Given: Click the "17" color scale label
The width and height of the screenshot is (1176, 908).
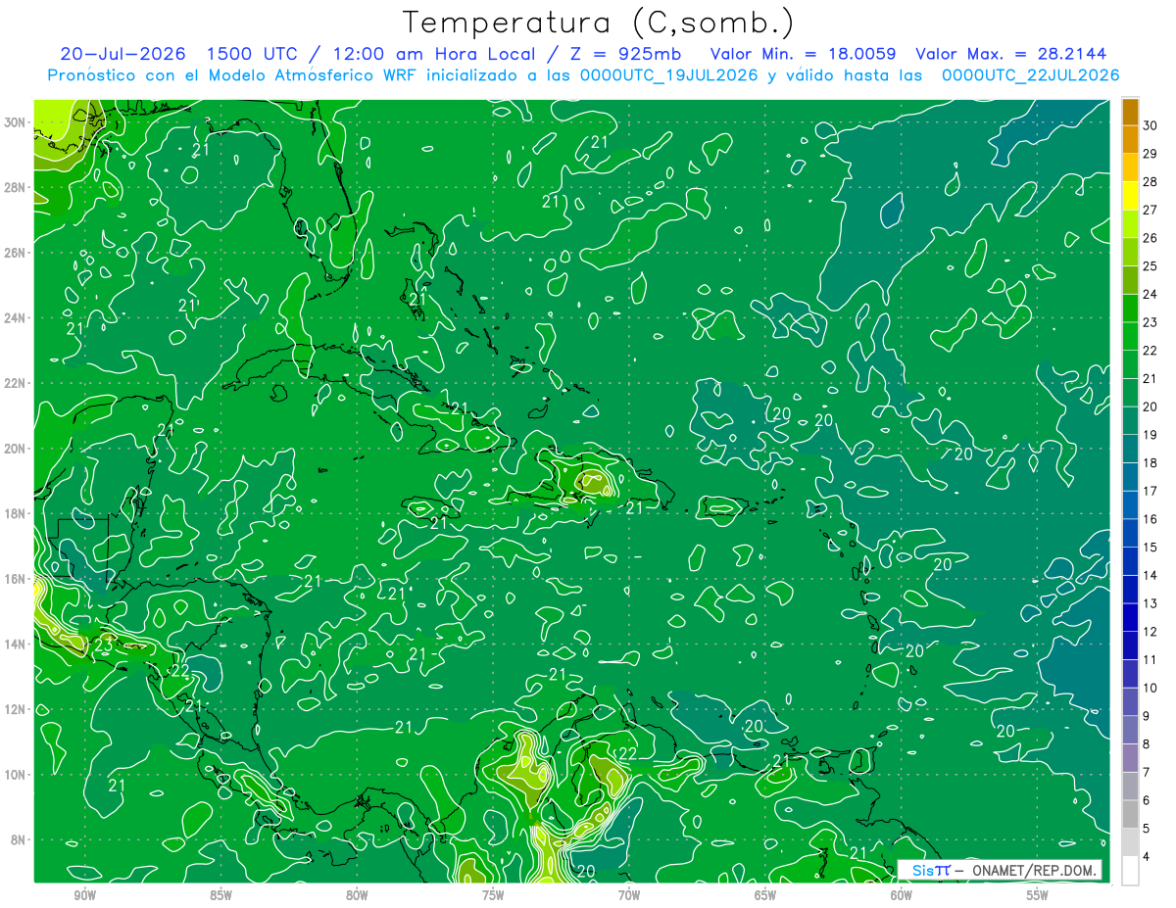Looking at the screenshot, I should click(x=1151, y=491).
